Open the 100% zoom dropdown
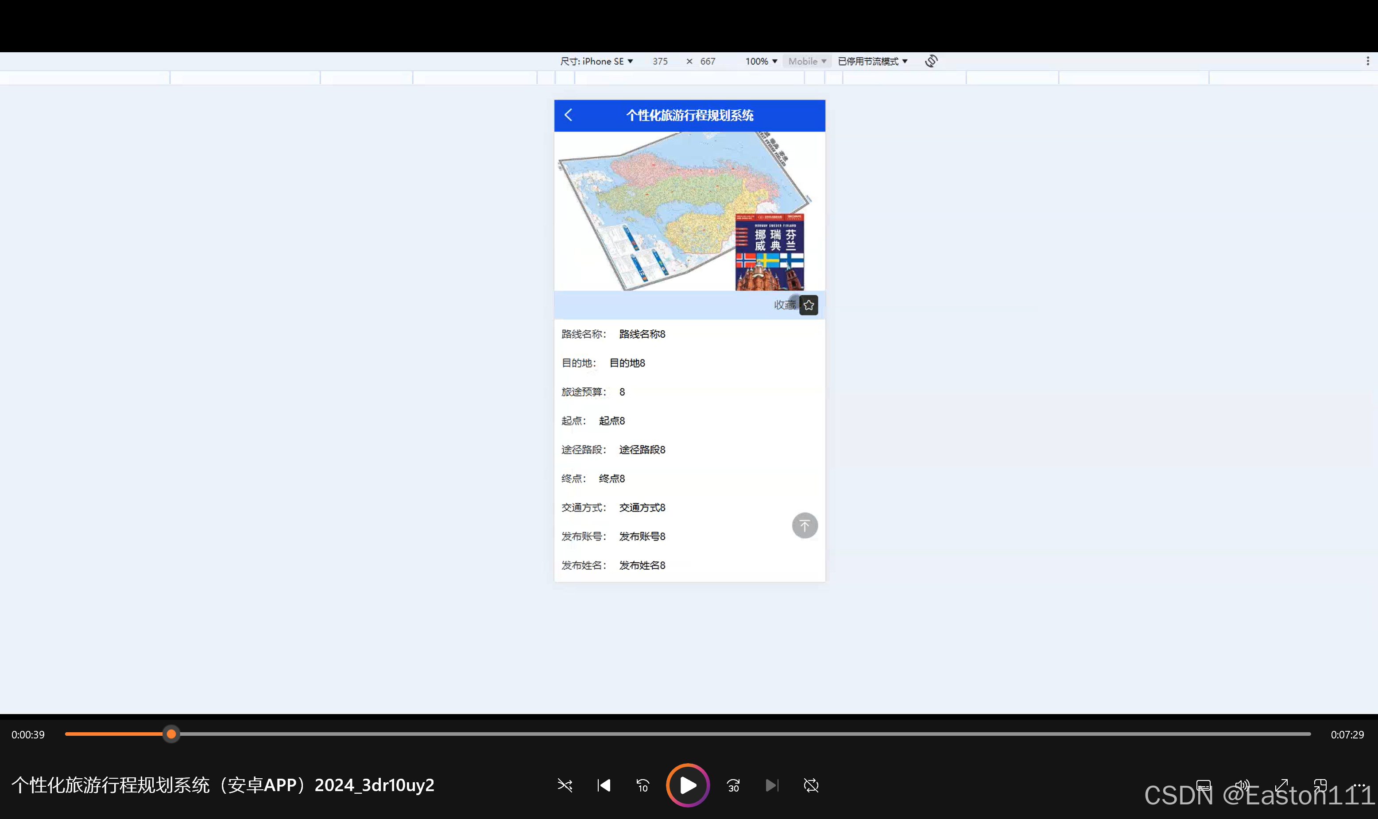This screenshot has height=819, width=1378. 761,61
